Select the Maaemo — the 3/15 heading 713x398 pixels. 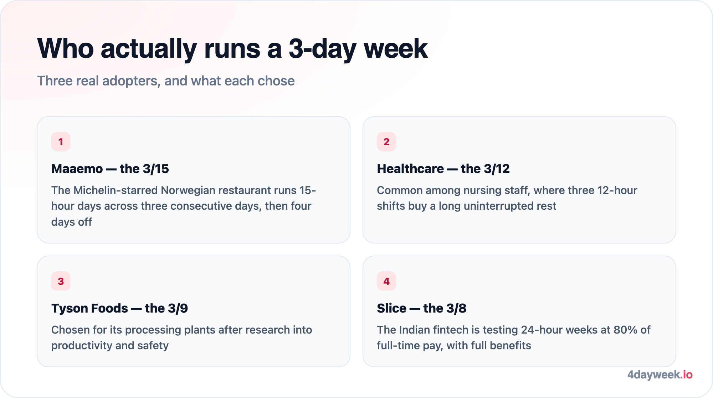click(110, 169)
